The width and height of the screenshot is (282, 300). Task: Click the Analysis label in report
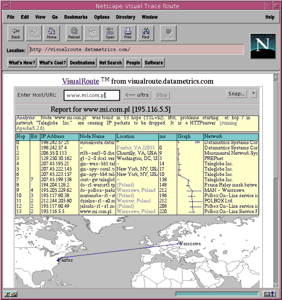25,118
